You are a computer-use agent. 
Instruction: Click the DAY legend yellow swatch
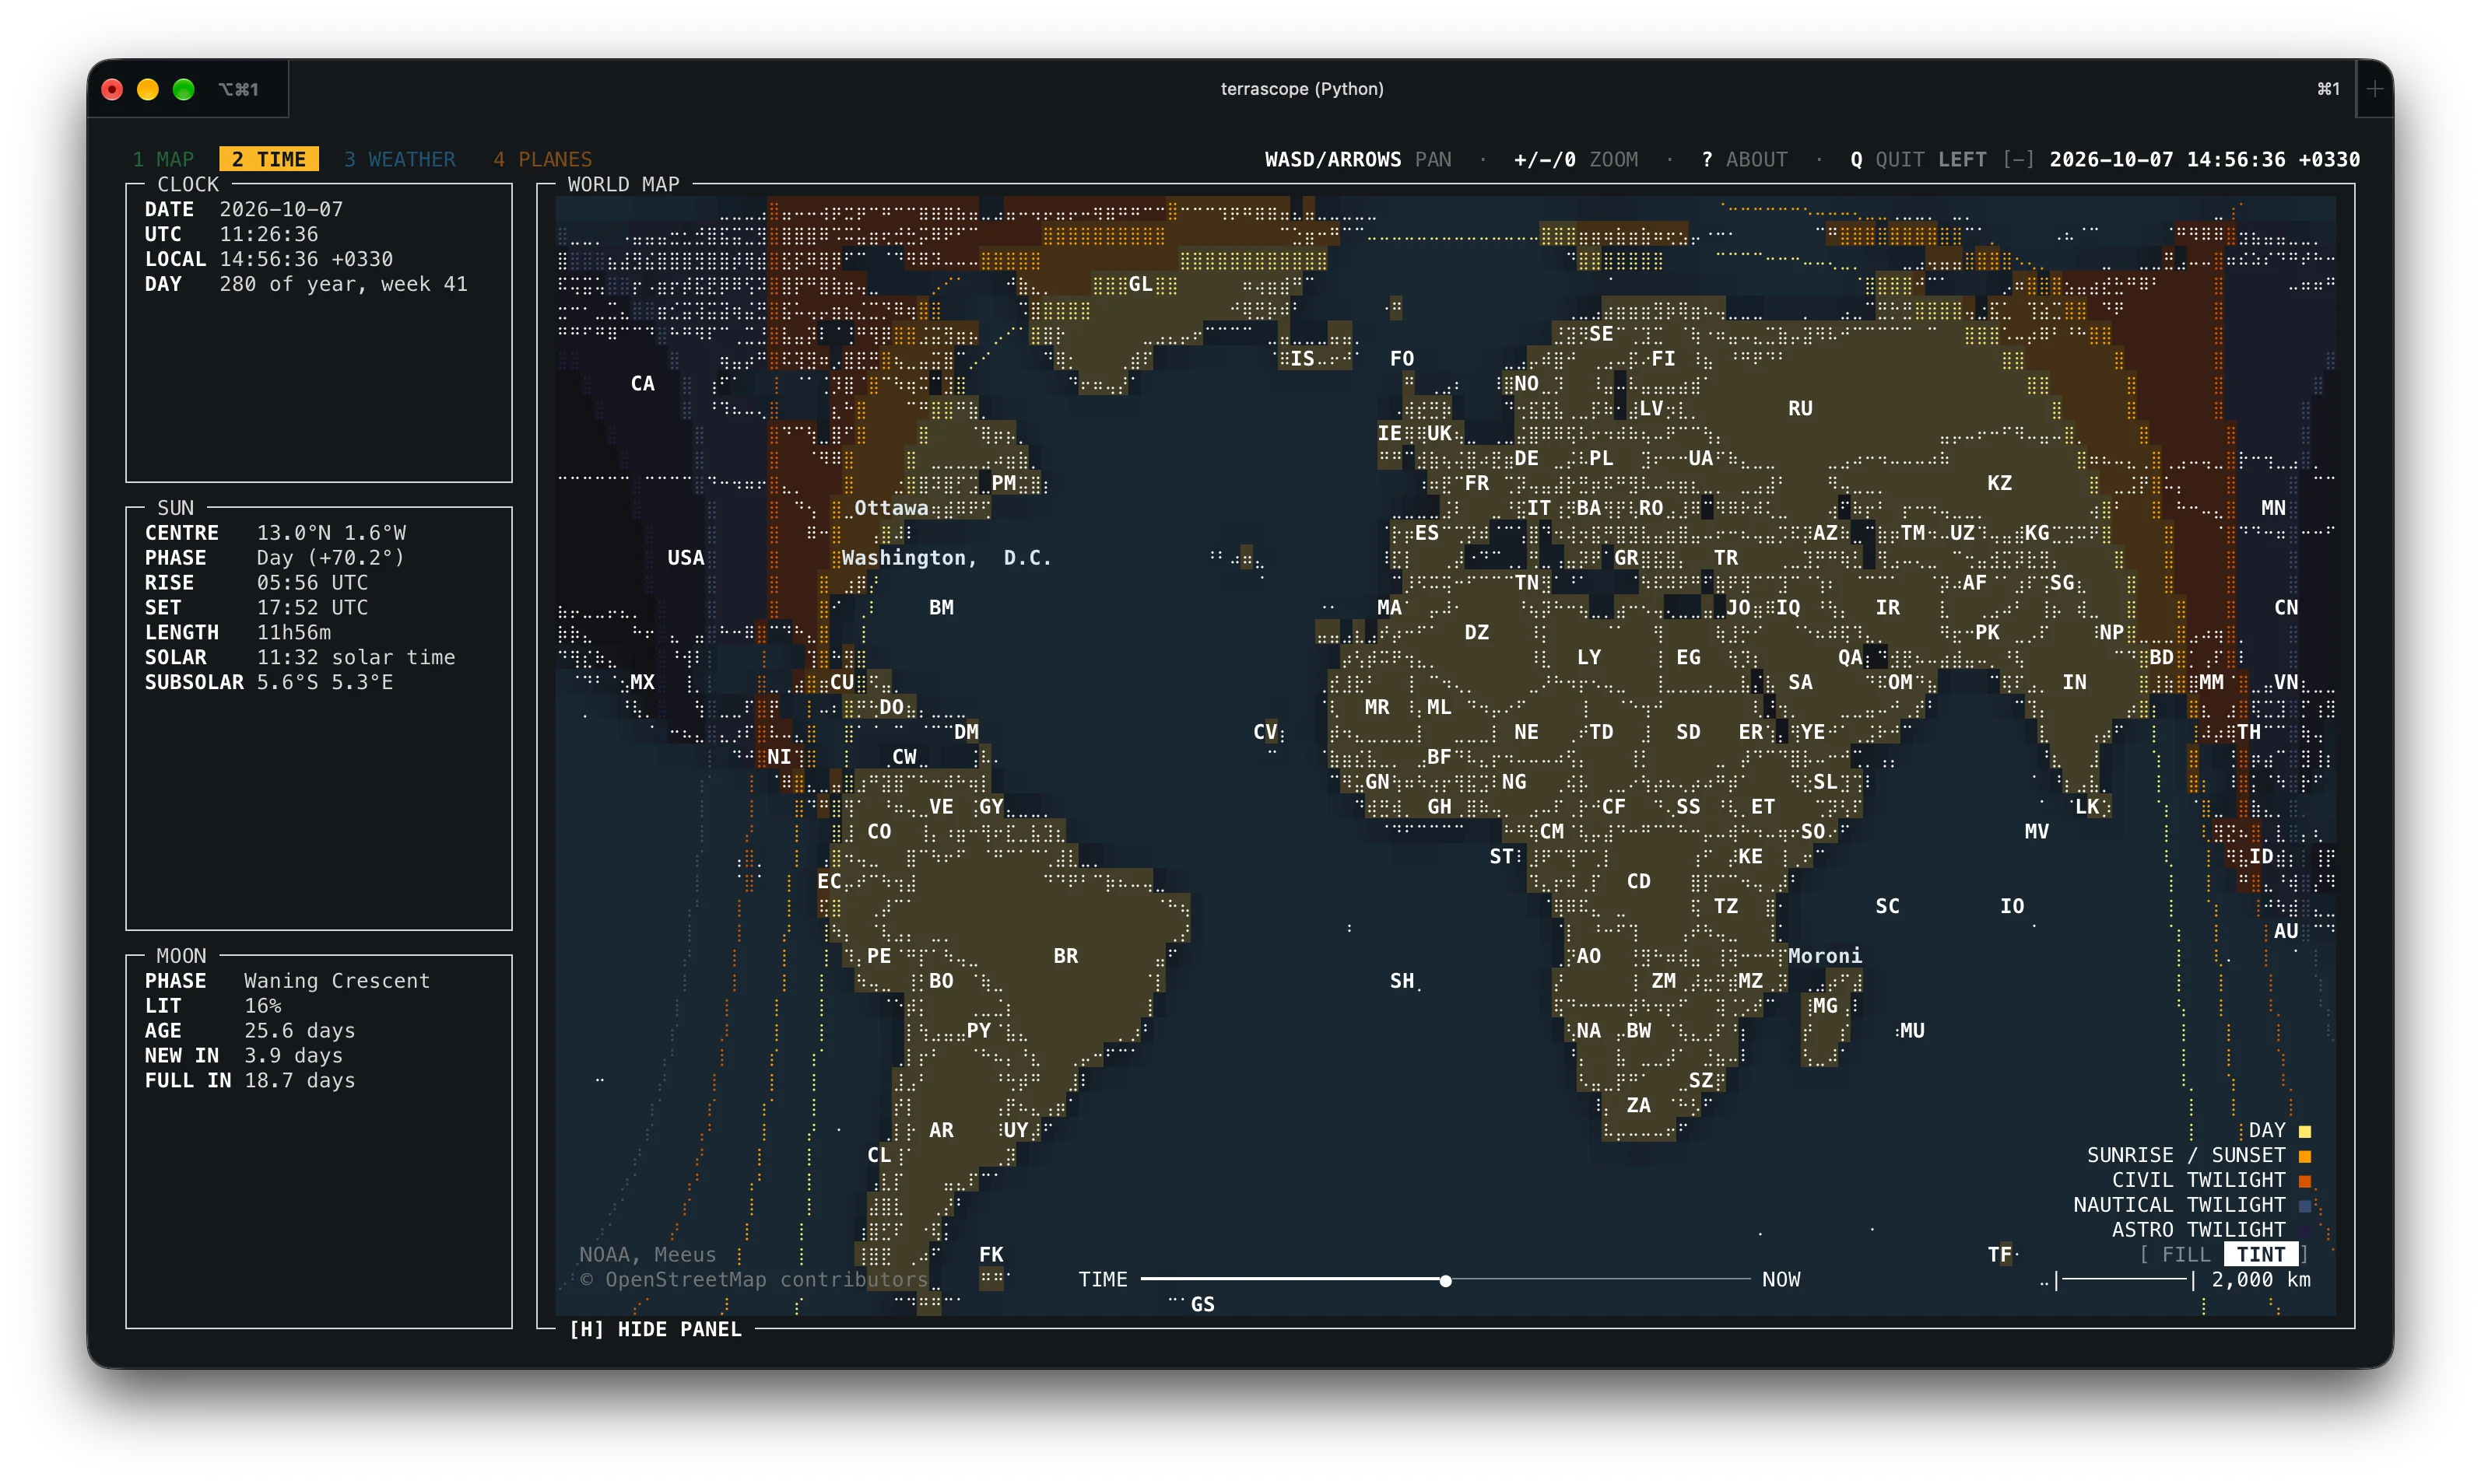2305,1131
